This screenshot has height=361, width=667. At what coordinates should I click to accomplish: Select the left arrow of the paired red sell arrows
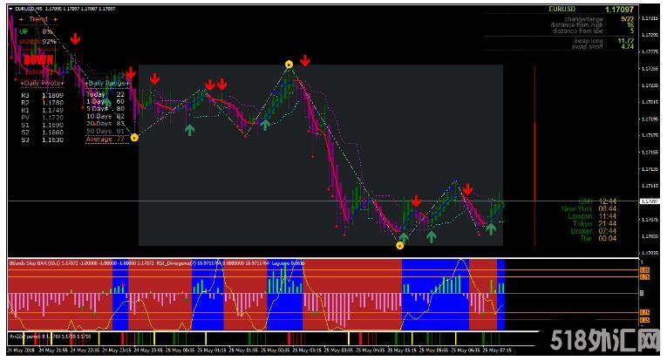point(210,85)
